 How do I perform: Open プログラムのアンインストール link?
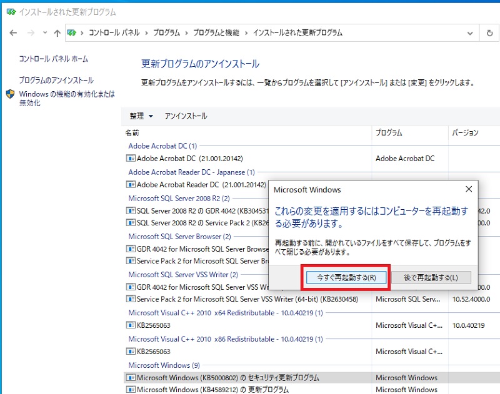point(56,80)
